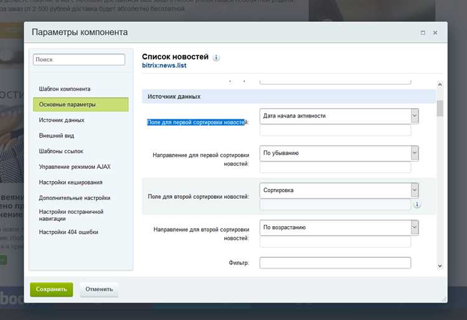The height and width of the screenshot is (320, 467).
Task: Click the info icon beside second sort field
Action: click(x=417, y=204)
